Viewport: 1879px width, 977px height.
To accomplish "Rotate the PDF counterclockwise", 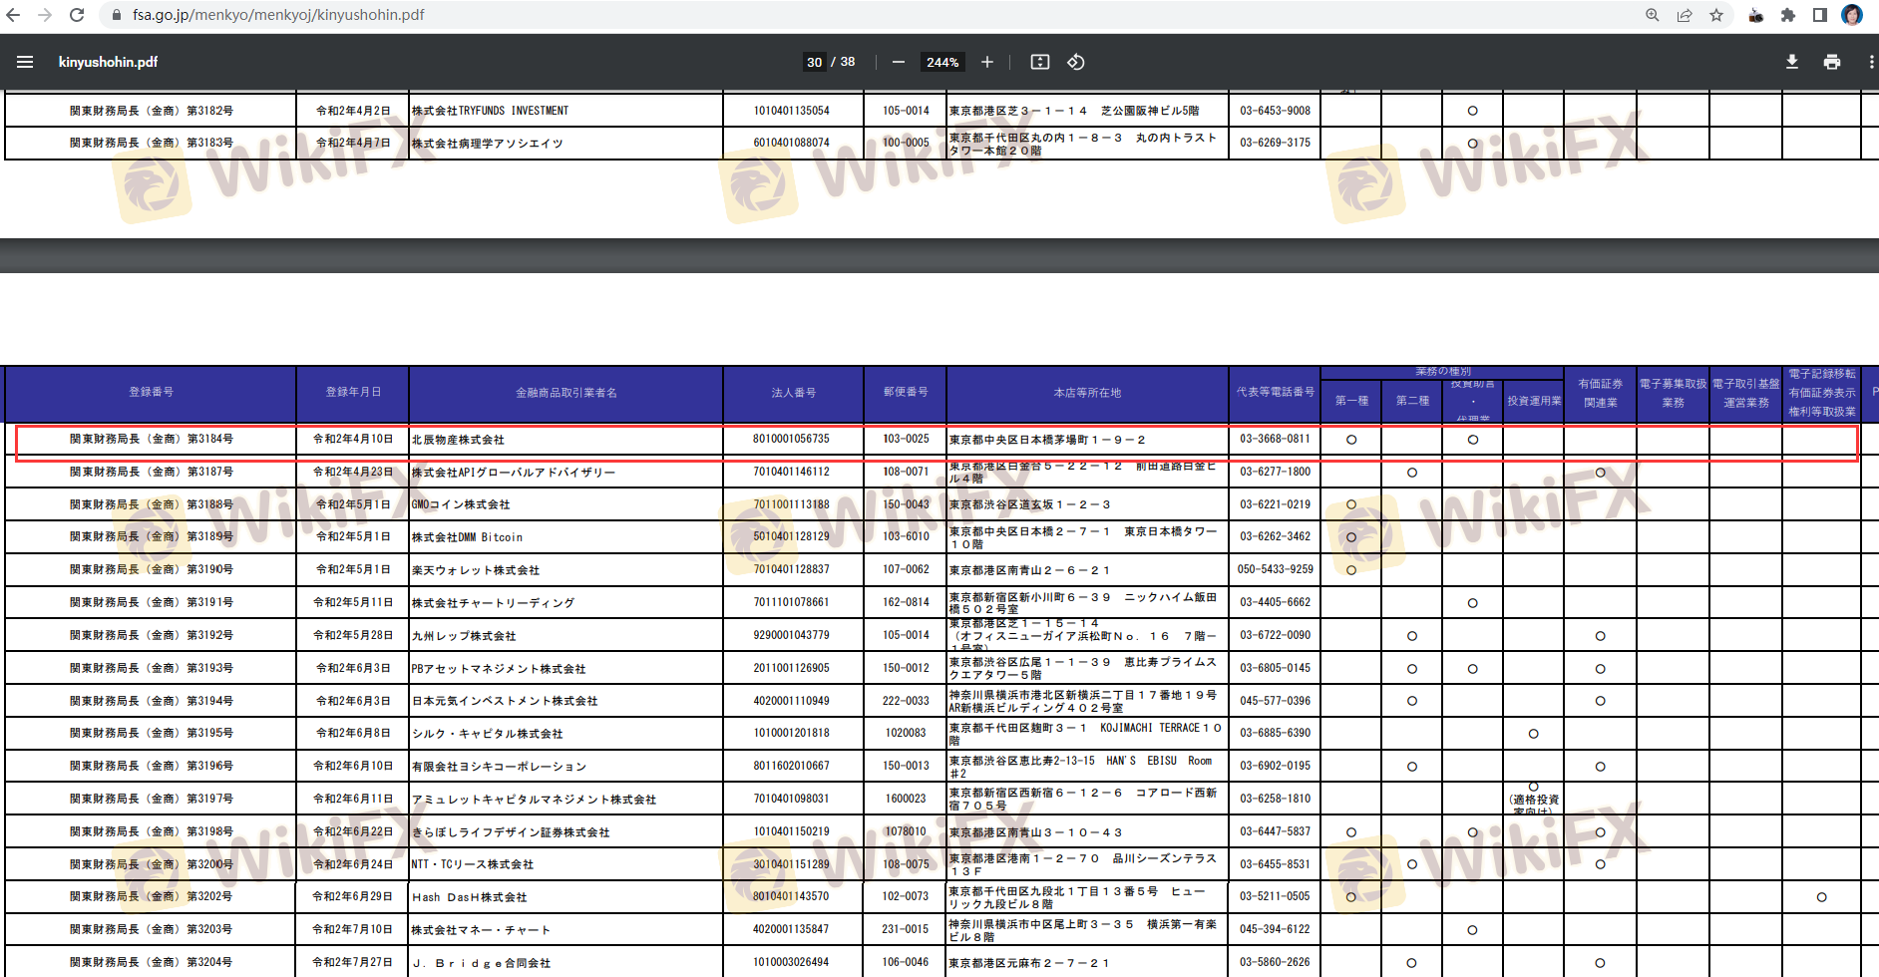I will (x=1076, y=62).
